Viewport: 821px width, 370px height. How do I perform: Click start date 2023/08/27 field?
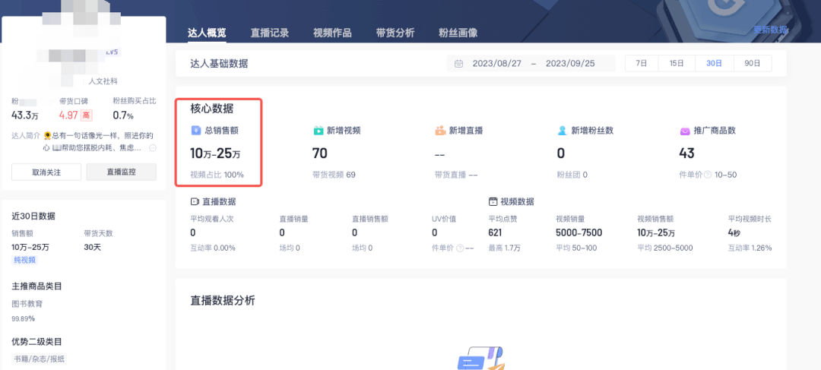click(497, 64)
